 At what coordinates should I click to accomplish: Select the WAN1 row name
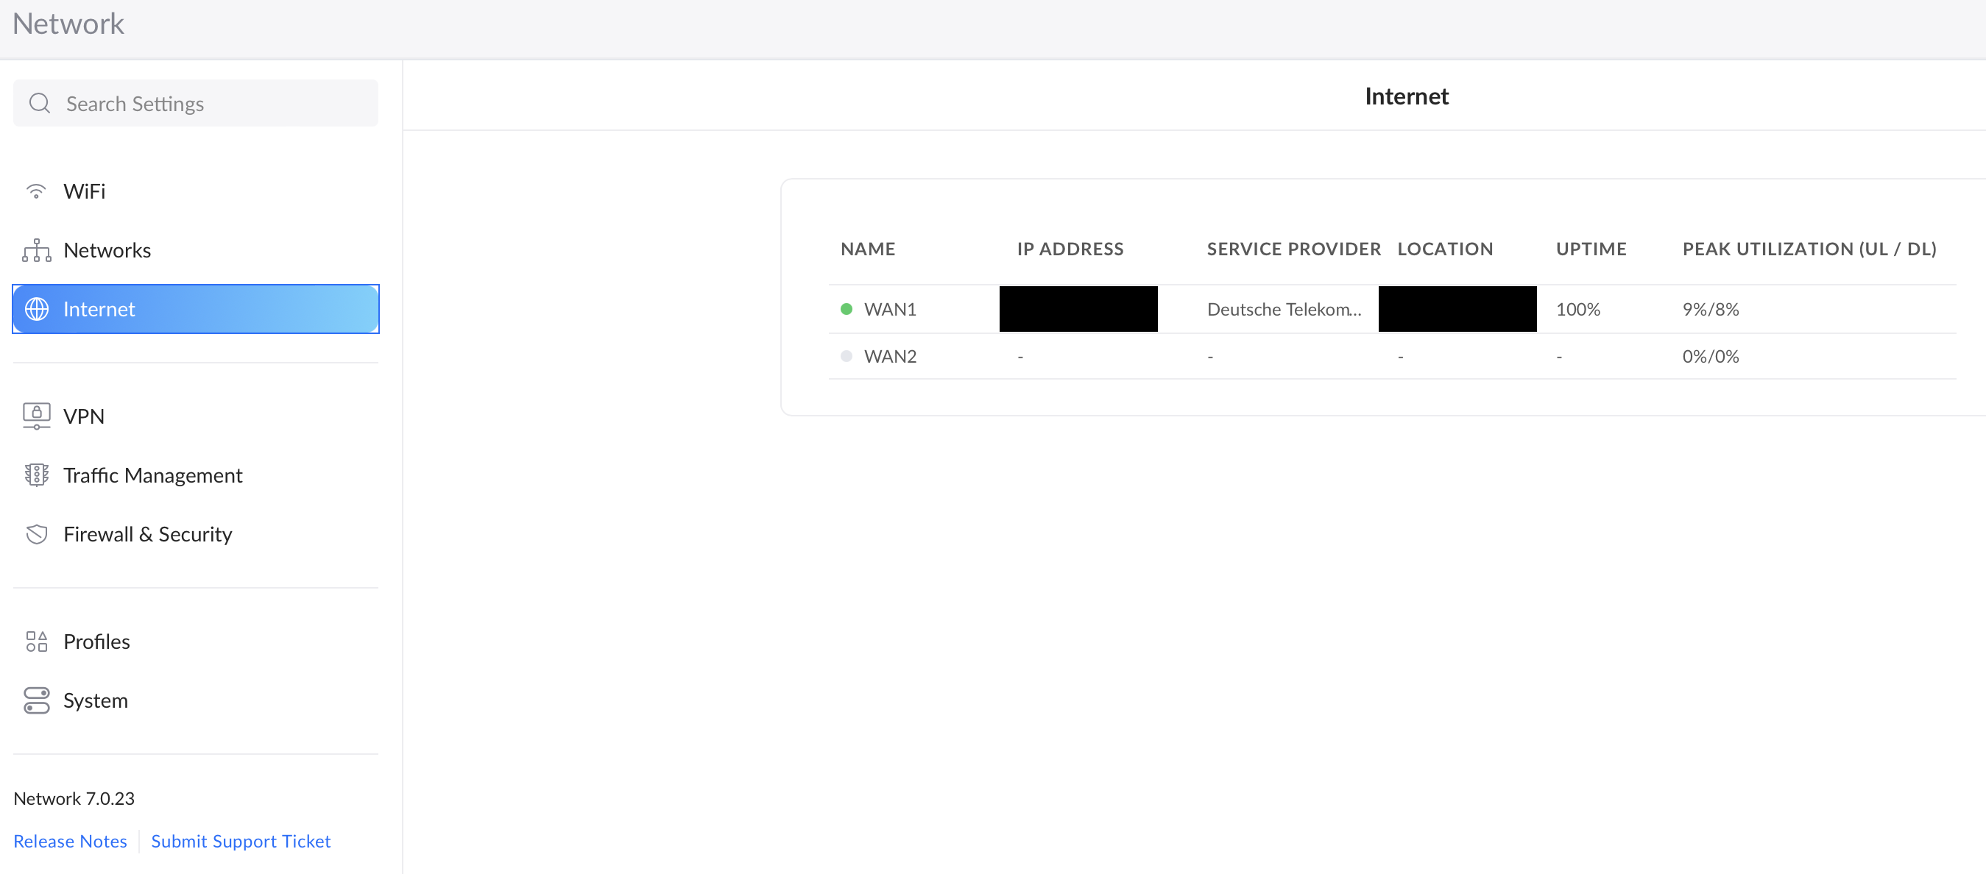(x=890, y=309)
